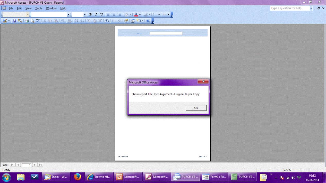Toggle Underline formatting
The height and width of the screenshot is (183, 326).
click(x=101, y=15)
